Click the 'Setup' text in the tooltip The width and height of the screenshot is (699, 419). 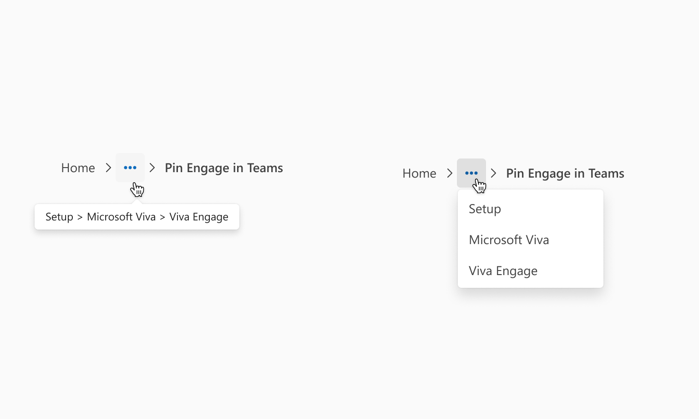[59, 217]
